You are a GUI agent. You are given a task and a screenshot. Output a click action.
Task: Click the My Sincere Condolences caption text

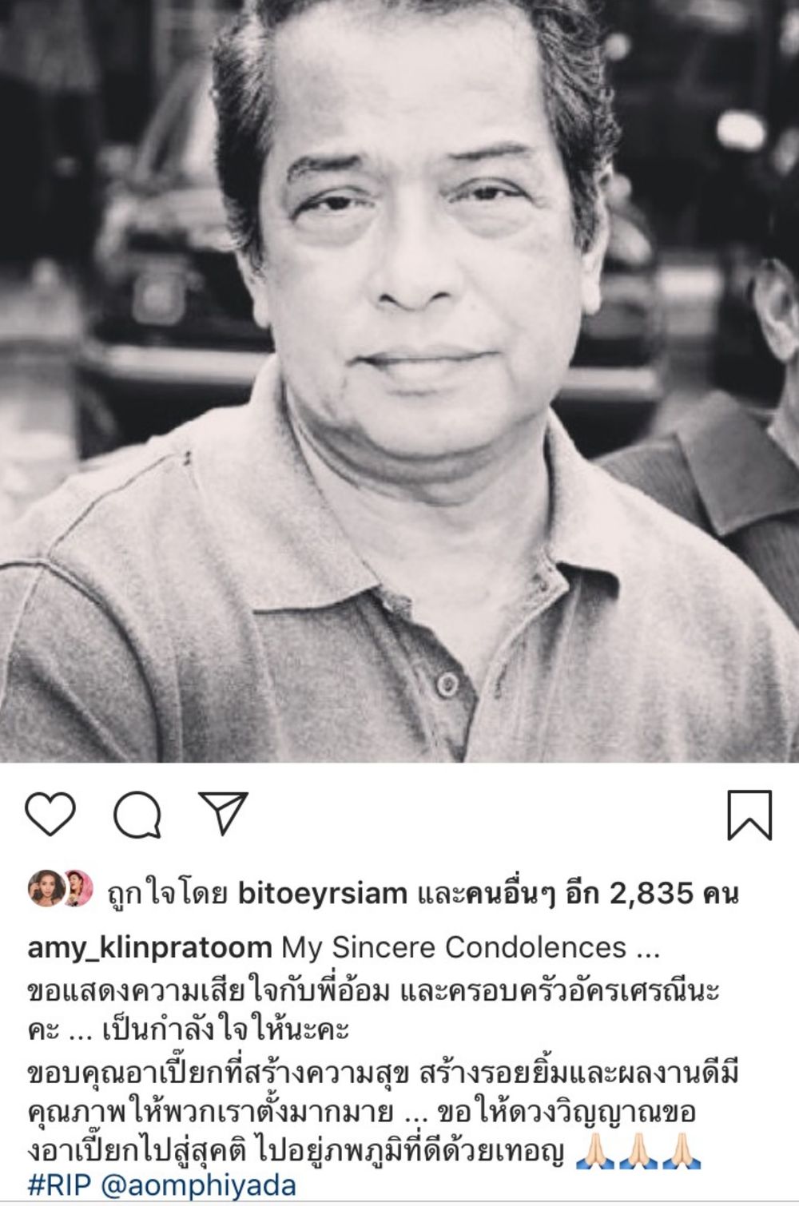[x=471, y=947]
